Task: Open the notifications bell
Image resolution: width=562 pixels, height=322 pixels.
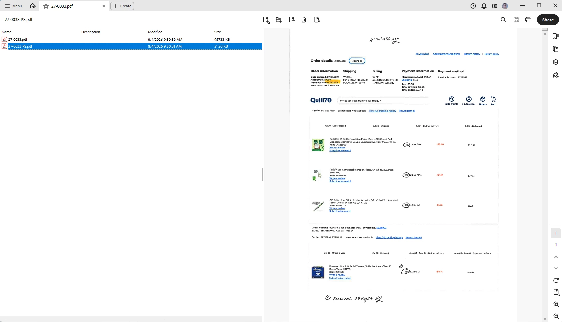Action: [x=484, y=6]
